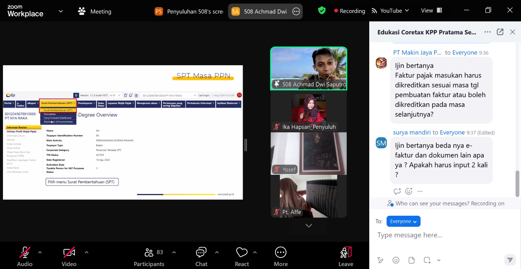Click the green encryption shield icon
The height and width of the screenshot is (269, 521).
click(322, 11)
